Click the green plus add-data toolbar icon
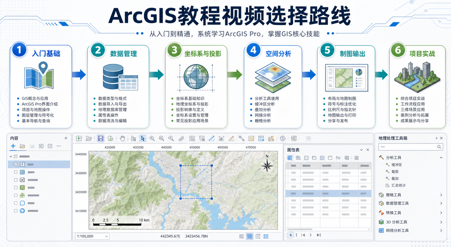Image resolution: width=451 pixels, height=247 pixels. tap(79, 138)
